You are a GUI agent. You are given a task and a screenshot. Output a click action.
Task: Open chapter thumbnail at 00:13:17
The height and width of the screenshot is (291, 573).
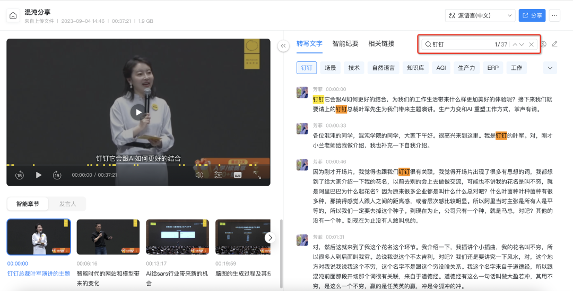tap(178, 237)
